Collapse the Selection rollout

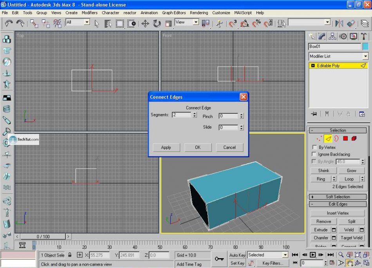(338, 130)
